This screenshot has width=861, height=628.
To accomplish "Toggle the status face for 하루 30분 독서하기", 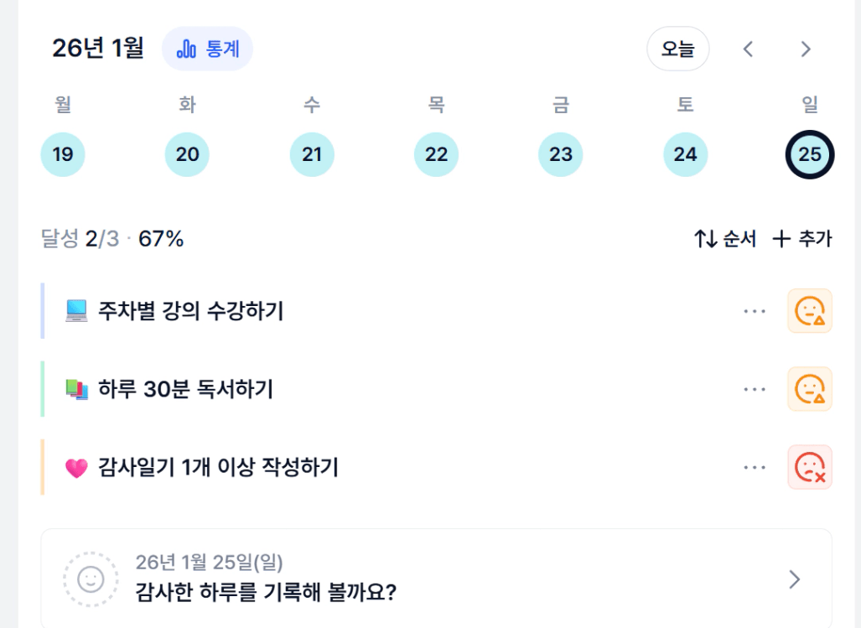I will (x=809, y=389).
